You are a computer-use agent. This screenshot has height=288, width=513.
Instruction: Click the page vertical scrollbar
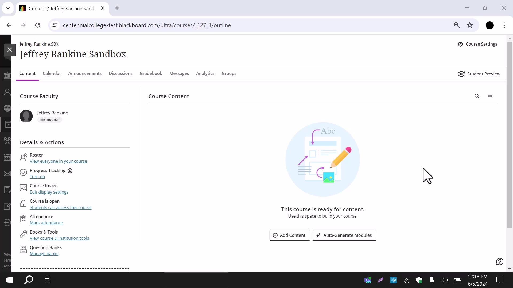click(509, 133)
